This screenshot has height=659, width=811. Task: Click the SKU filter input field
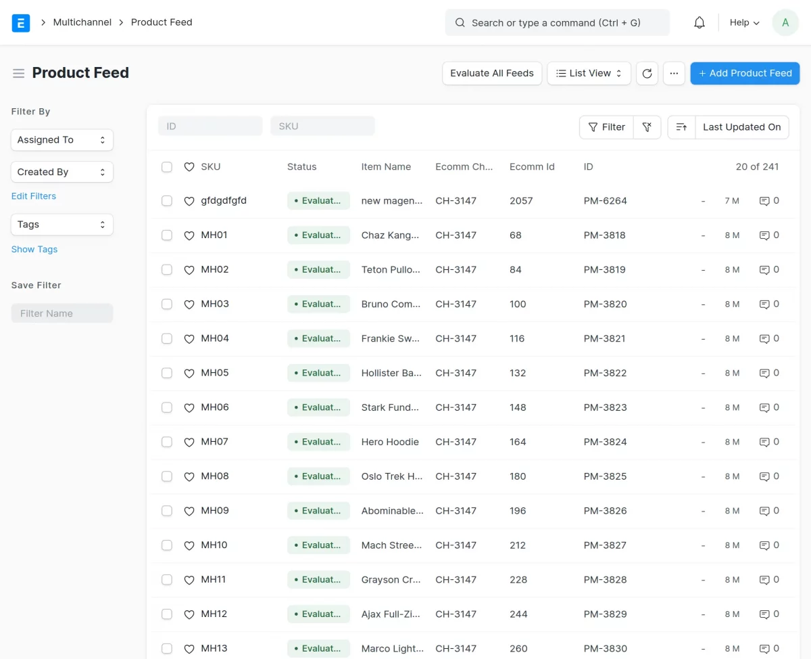322,126
